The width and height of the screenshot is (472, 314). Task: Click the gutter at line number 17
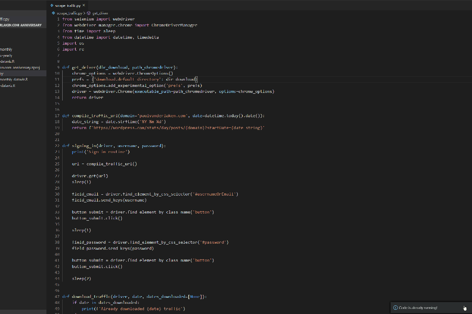coord(57,115)
